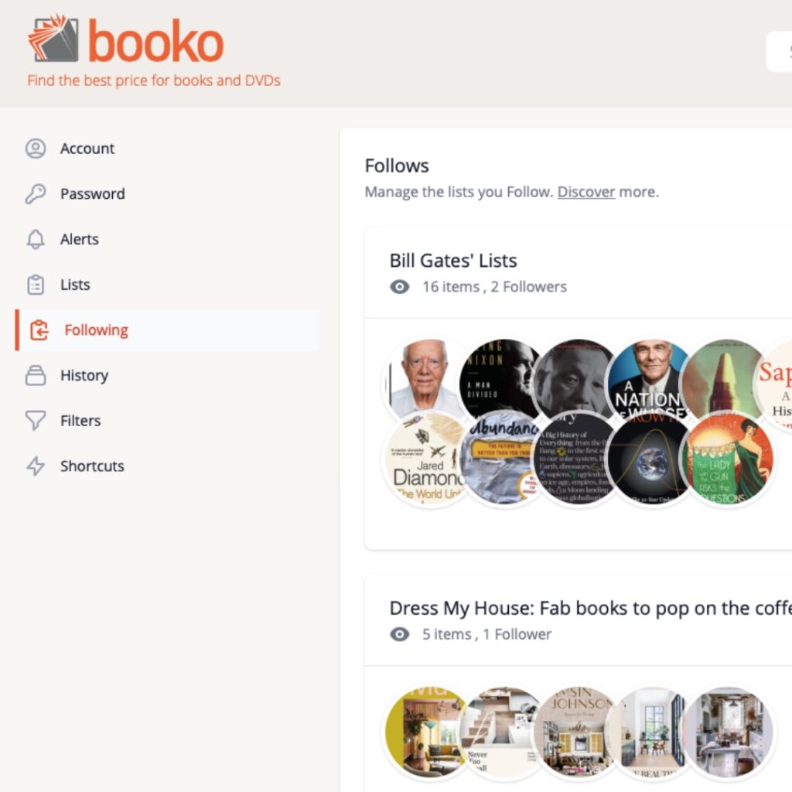Click the booko logo book icon
Viewport: 792px width, 792px height.
[x=53, y=39]
